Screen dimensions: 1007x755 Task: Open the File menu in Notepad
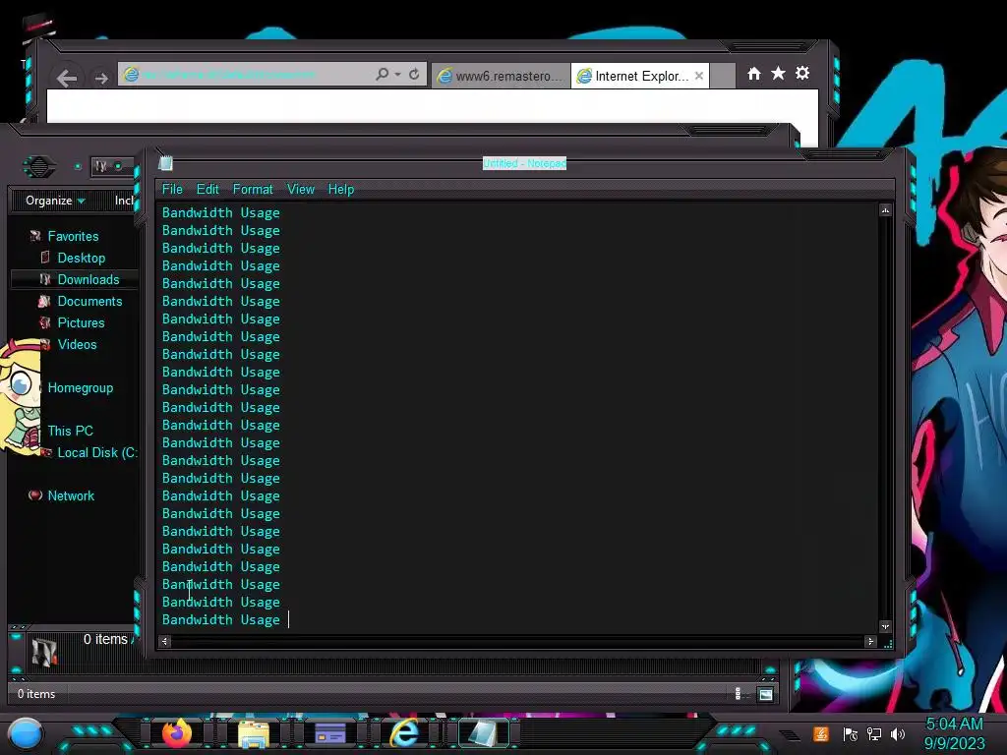(x=172, y=190)
